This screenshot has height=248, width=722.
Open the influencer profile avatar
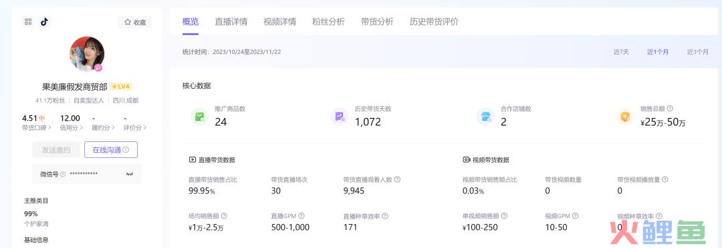87,54
